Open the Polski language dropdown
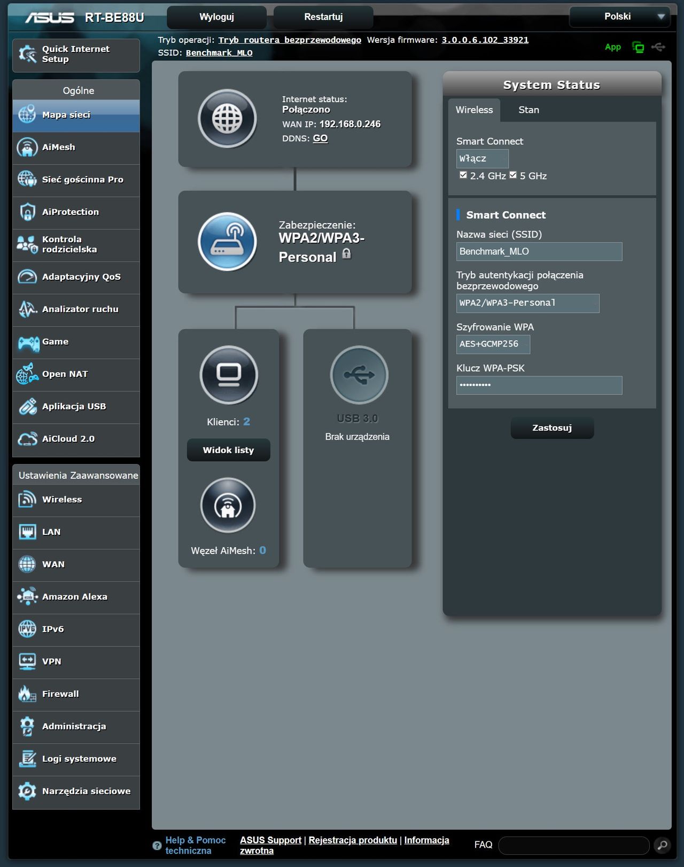 coord(619,17)
